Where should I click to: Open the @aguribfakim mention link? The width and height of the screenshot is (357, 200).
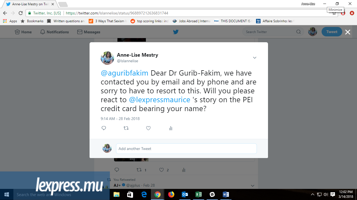coord(124,73)
